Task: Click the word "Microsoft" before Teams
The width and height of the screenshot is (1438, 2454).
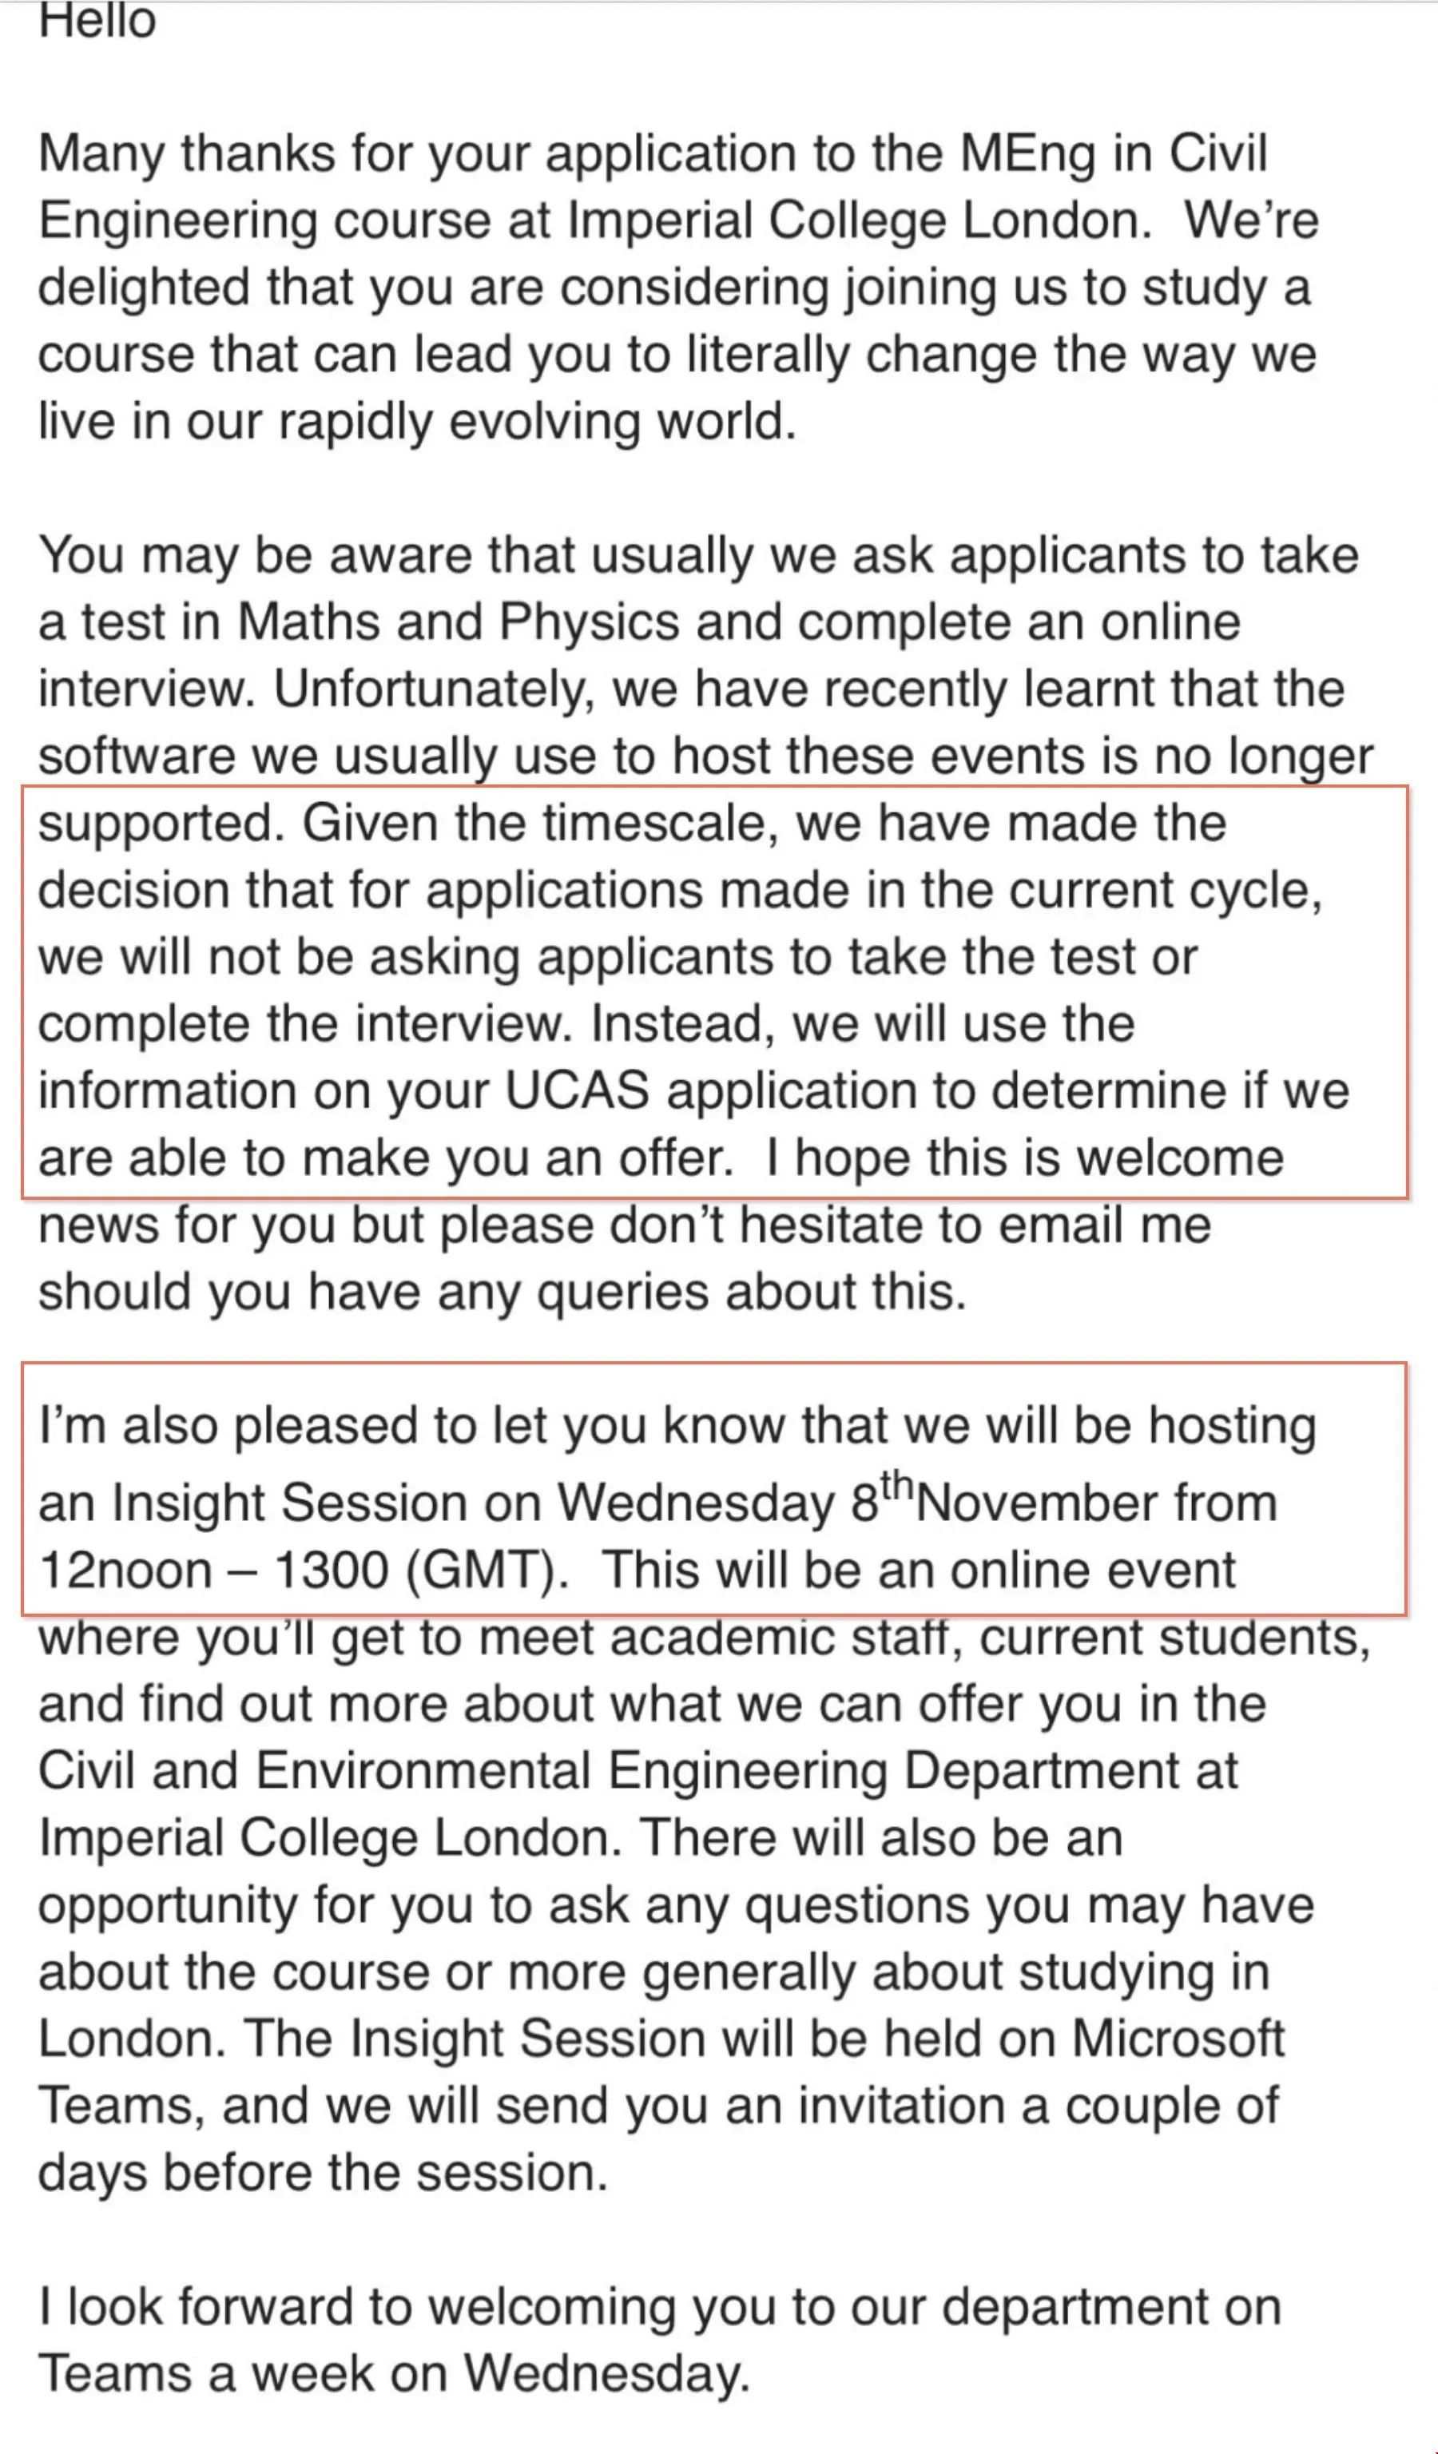Action: [x=1177, y=2038]
